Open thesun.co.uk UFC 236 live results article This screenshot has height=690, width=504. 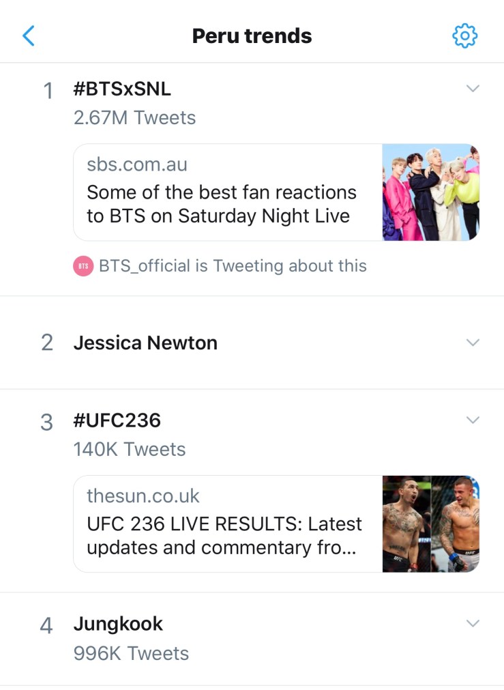(x=225, y=523)
